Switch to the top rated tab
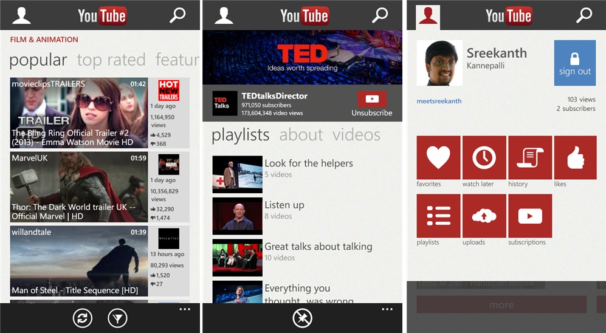This screenshot has width=606, height=333. [x=111, y=60]
